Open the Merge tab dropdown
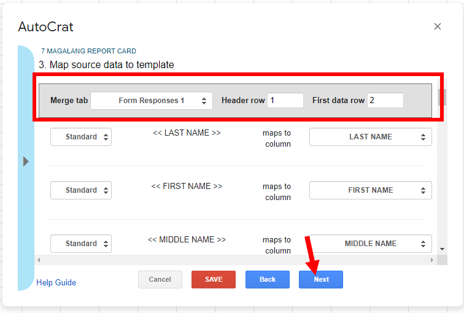The height and width of the screenshot is (313, 464). point(152,101)
